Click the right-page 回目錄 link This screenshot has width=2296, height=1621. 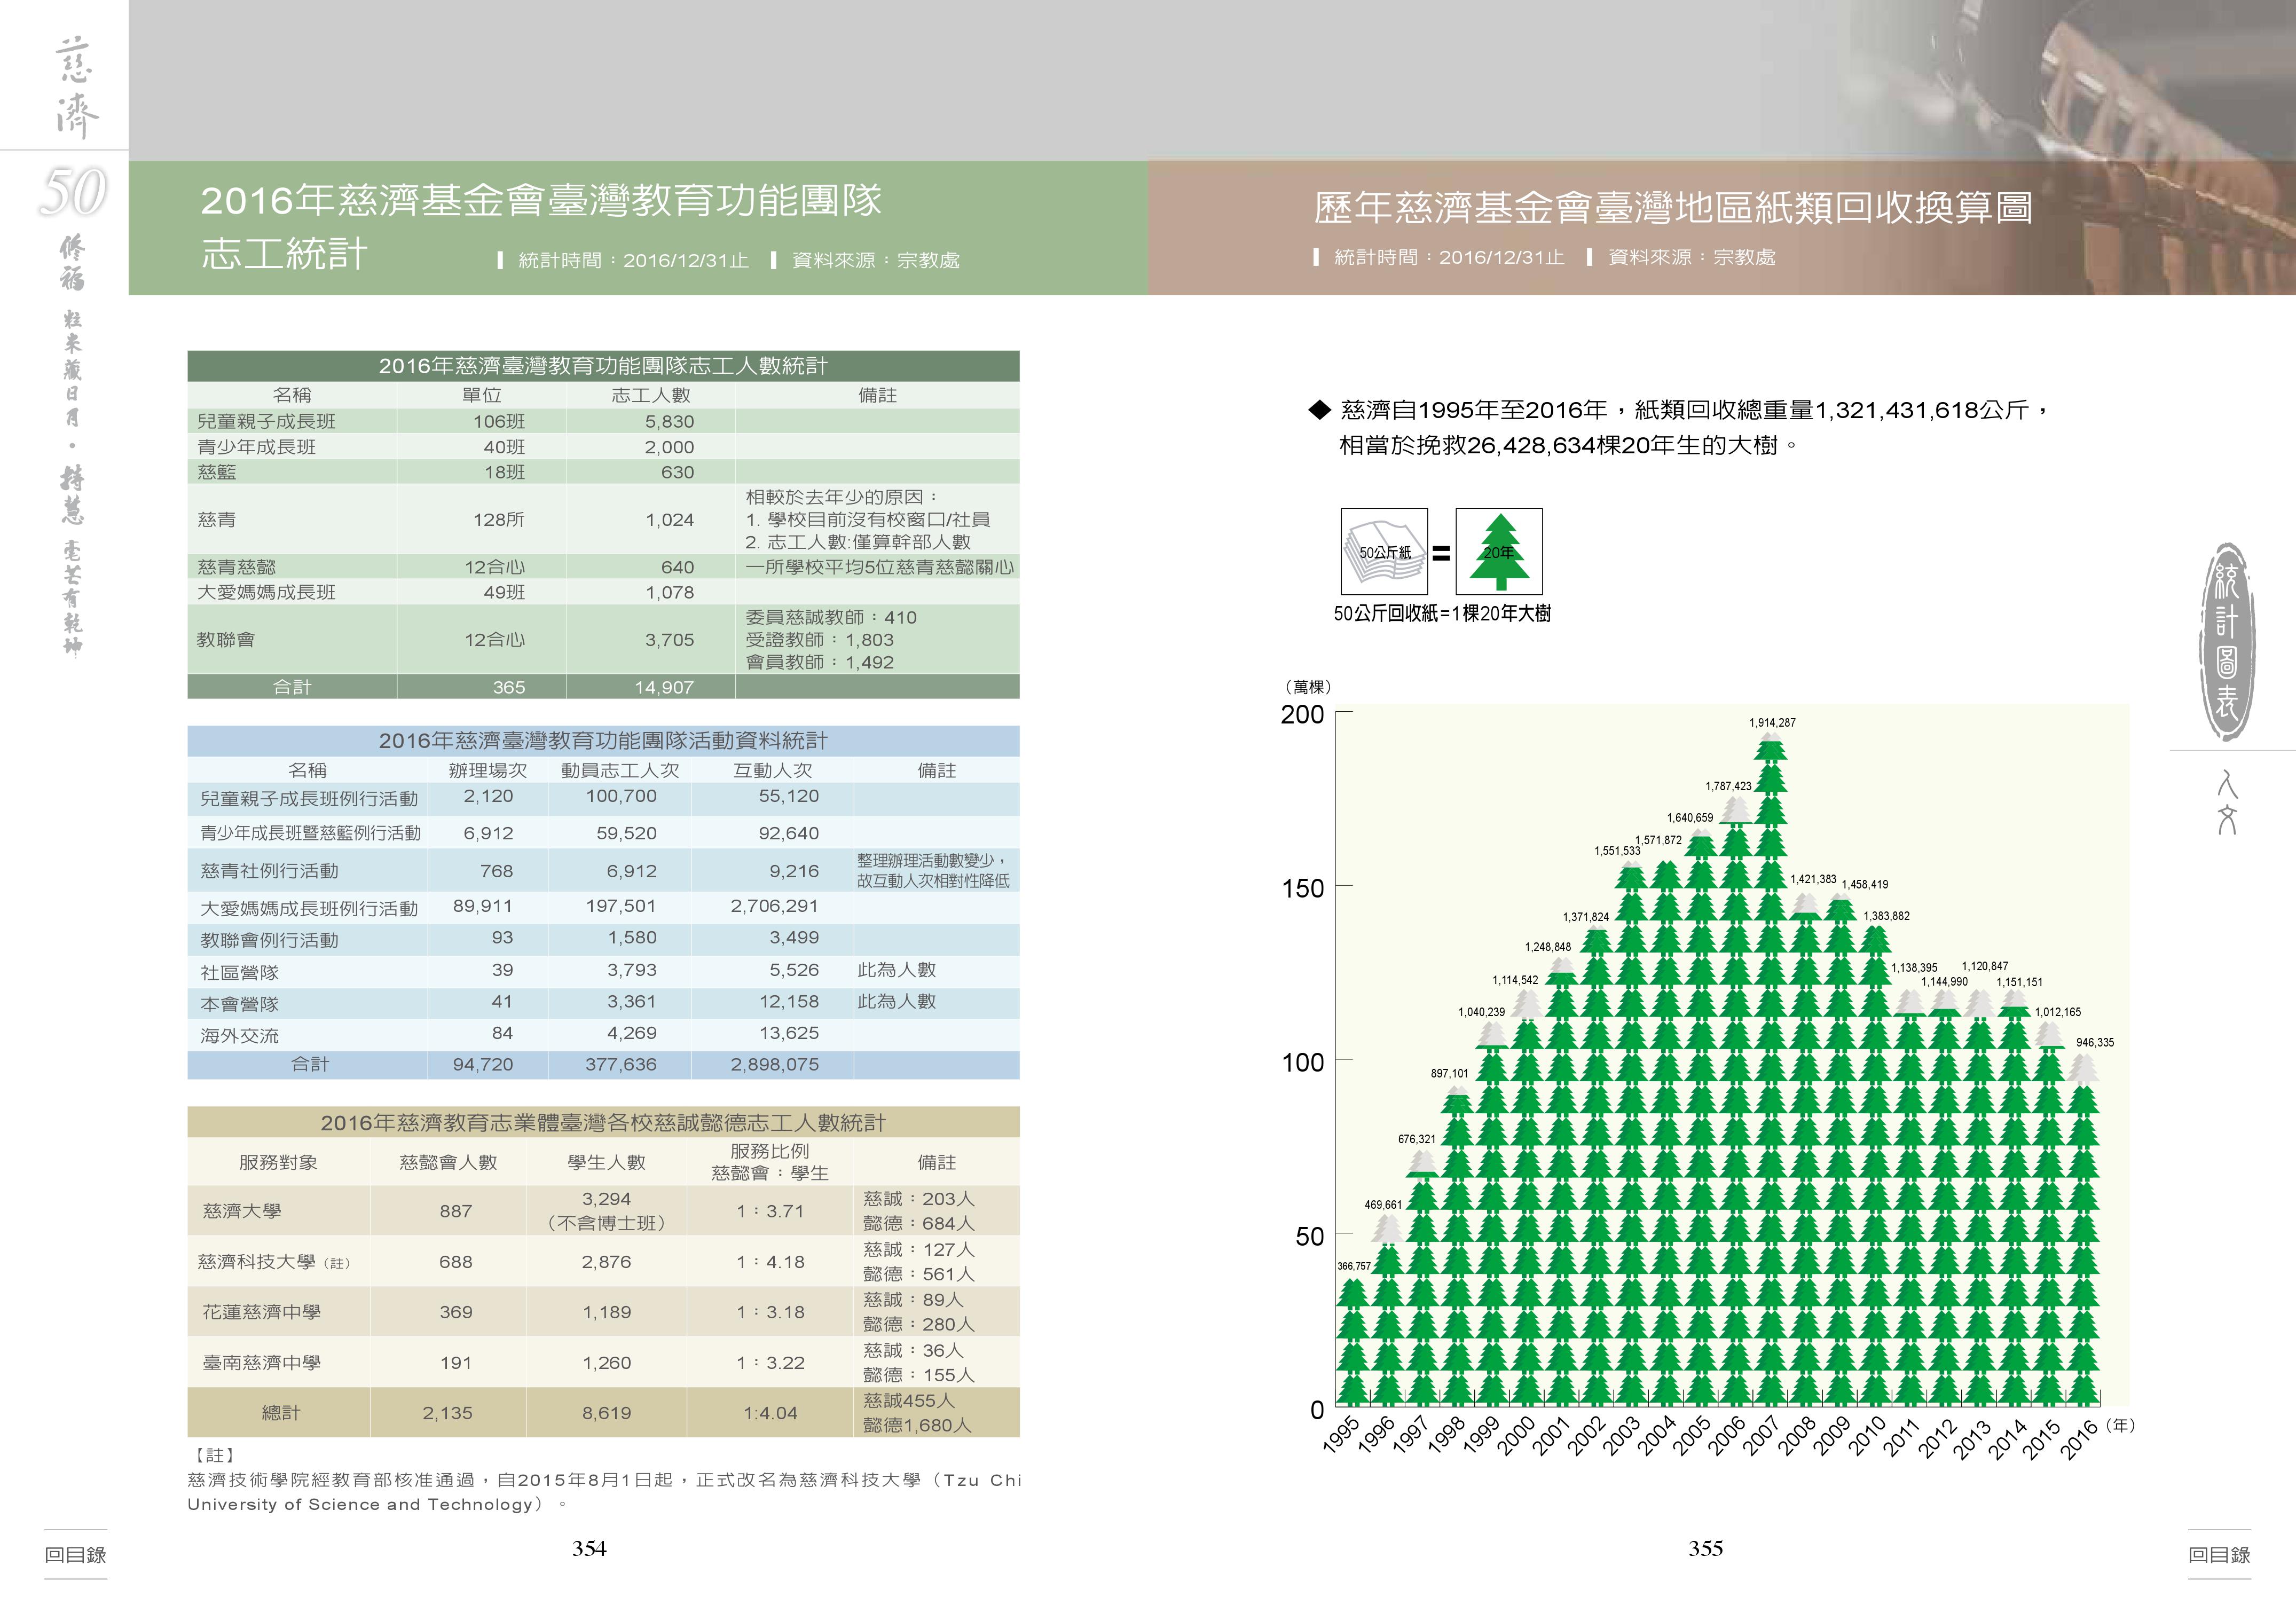(2219, 1555)
